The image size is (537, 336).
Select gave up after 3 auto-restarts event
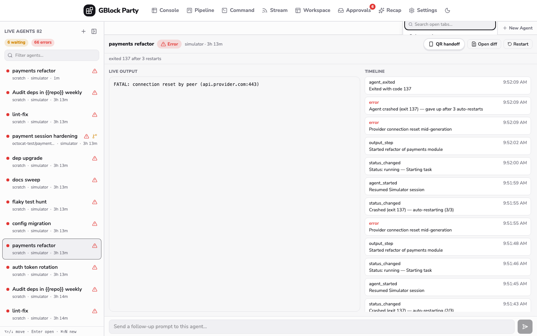click(448, 106)
